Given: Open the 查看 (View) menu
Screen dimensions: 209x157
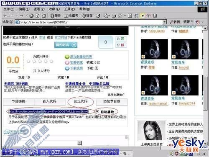Looking at the screenshot, I should click(39, 9).
